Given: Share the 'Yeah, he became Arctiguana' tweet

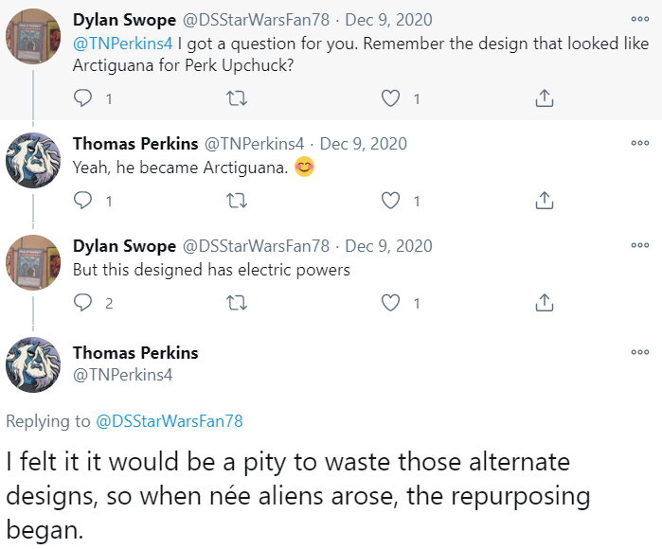Looking at the screenshot, I should point(545,200).
